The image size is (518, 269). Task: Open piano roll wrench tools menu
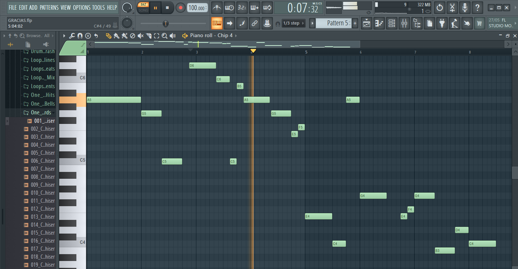click(x=72, y=36)
